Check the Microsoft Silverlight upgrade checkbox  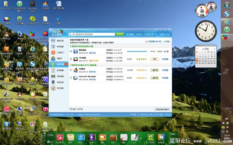71,78
